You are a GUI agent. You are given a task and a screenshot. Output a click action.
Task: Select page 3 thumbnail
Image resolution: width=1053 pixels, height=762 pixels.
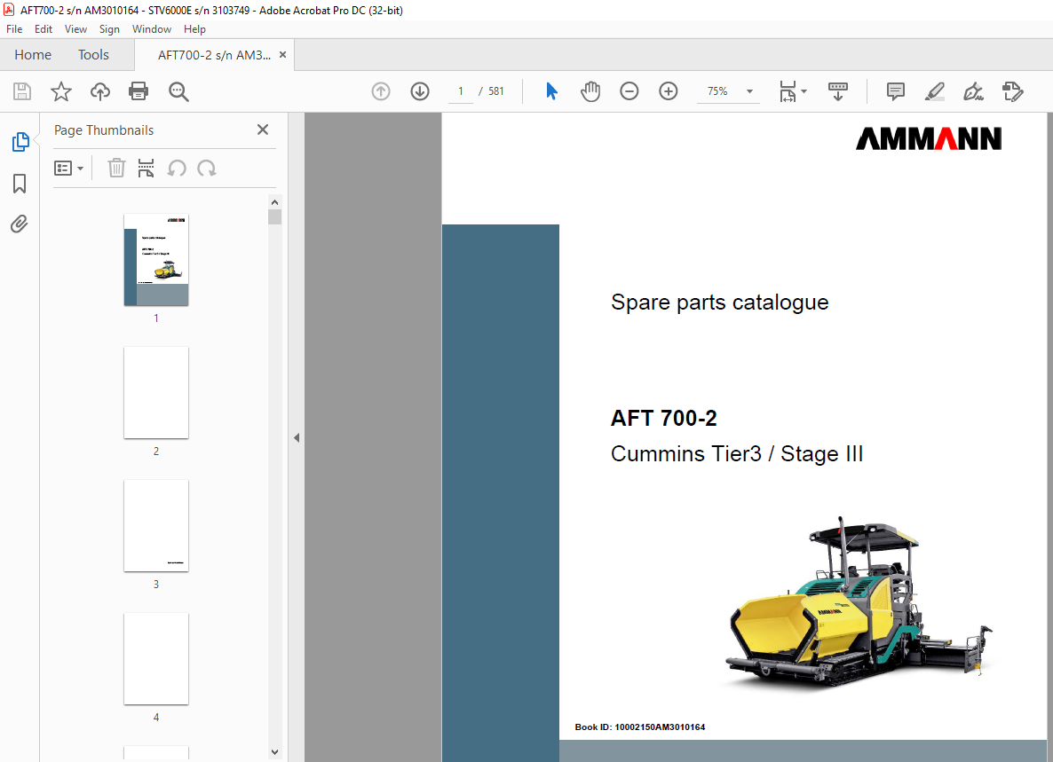[x=155, y=526]
